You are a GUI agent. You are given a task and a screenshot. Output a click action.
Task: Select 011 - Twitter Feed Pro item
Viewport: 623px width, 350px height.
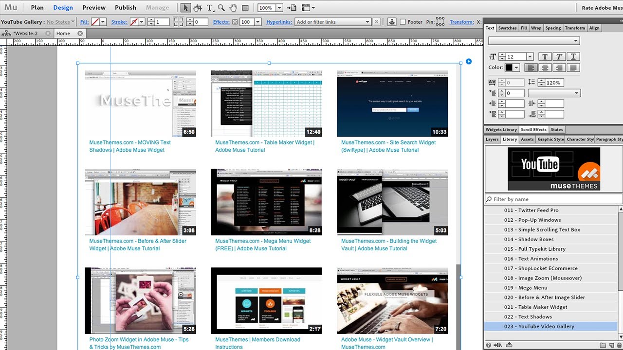point(550,210)
